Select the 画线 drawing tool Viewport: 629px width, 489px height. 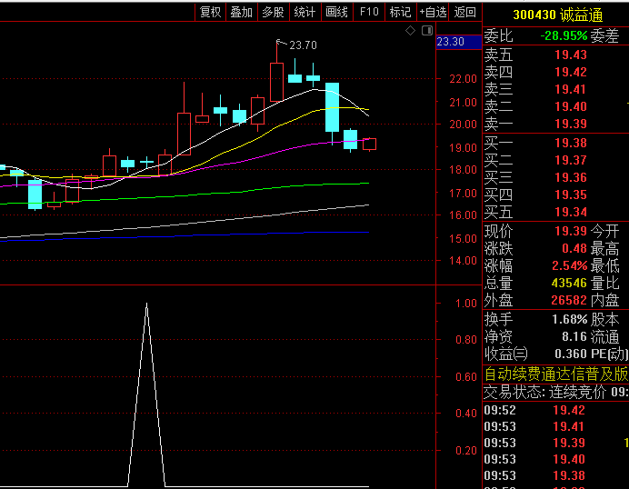(x=337, y=12)
